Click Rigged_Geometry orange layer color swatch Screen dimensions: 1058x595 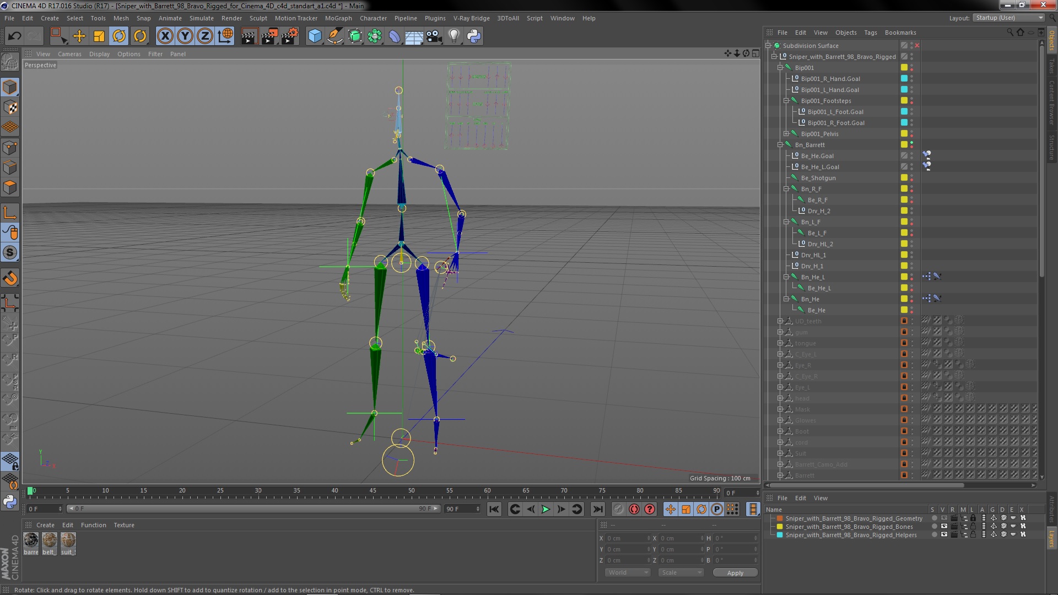coord(780,518)
